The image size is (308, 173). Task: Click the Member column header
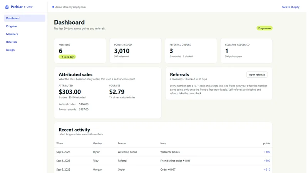click(x=97, y=143)
